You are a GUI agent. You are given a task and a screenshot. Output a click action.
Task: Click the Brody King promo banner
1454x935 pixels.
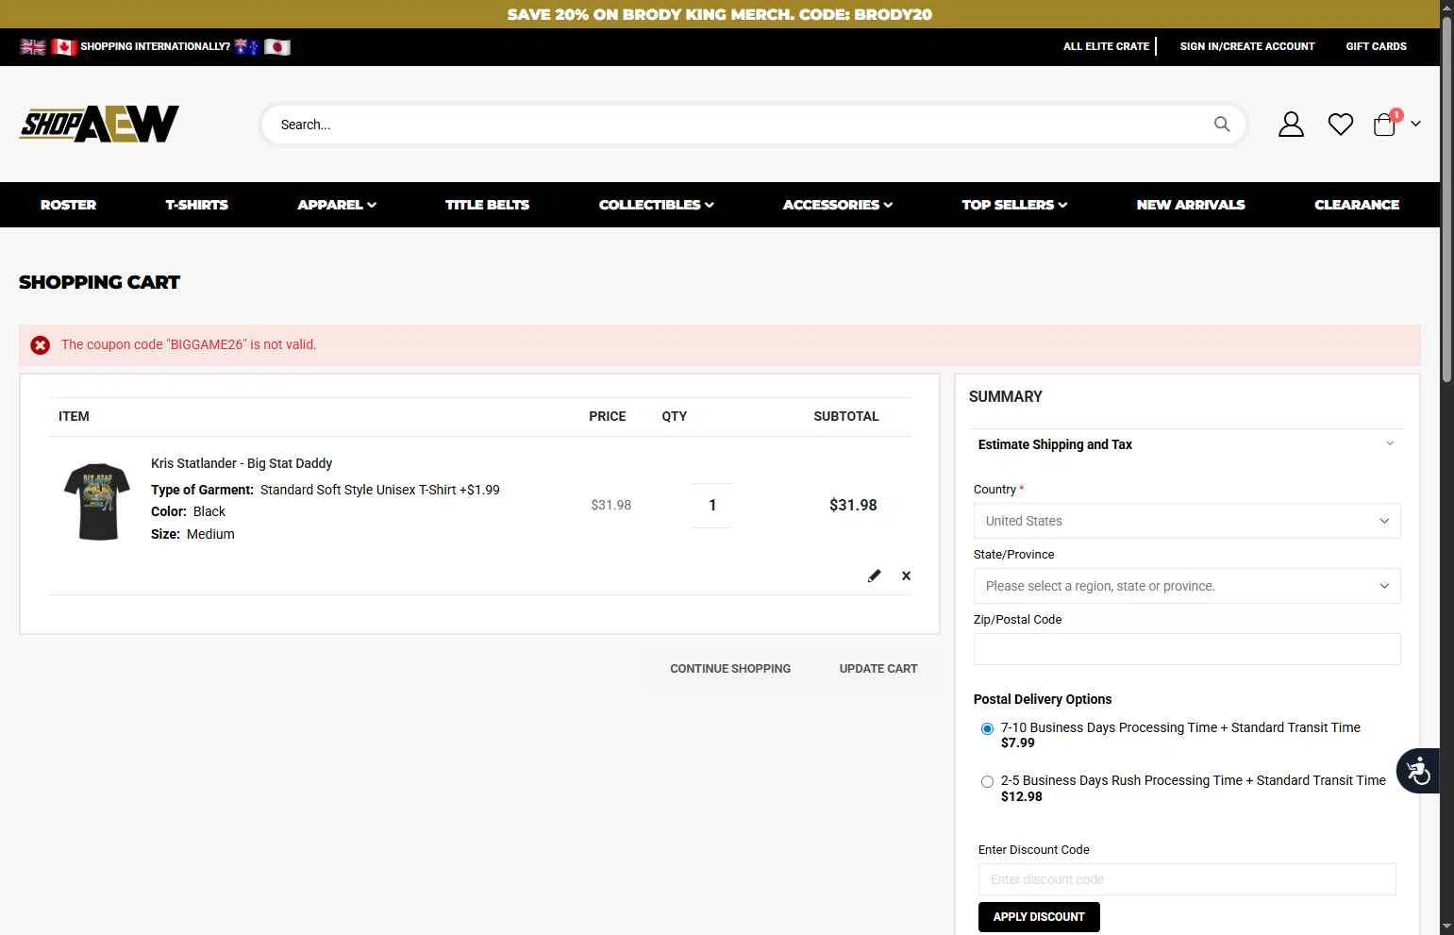[x=720, y=14]
